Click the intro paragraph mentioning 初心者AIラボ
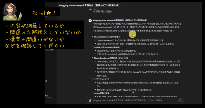Image resolution: width=205 pixels, height=108 pixels. [137, 27]
